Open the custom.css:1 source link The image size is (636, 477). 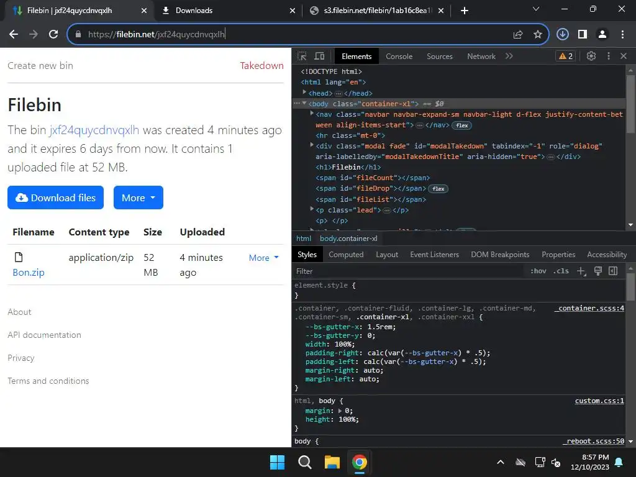[x=599, y=401]
